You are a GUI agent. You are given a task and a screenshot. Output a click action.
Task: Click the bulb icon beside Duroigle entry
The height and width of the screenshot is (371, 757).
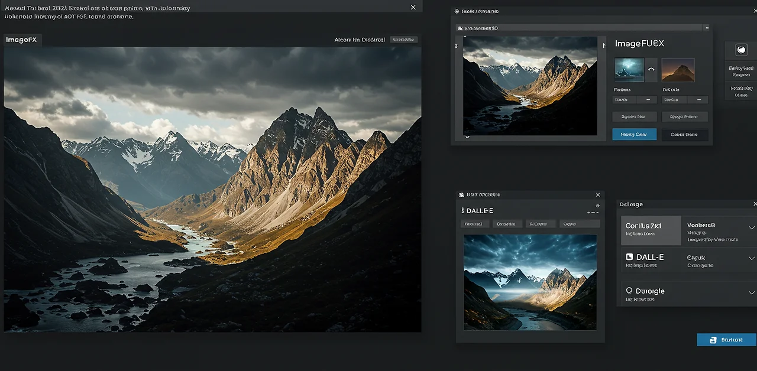click(x=629, y=291)
